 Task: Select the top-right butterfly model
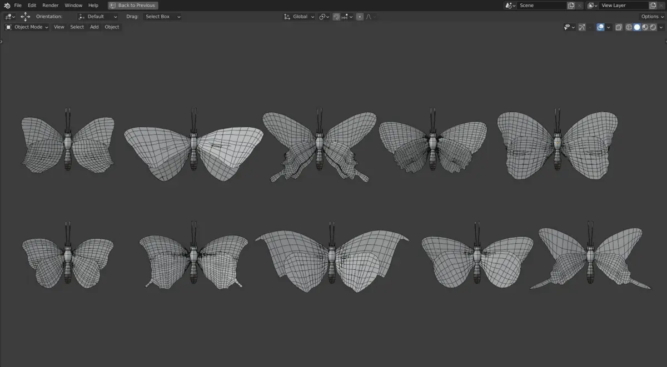pyautogui.click(x=558, y=143)
